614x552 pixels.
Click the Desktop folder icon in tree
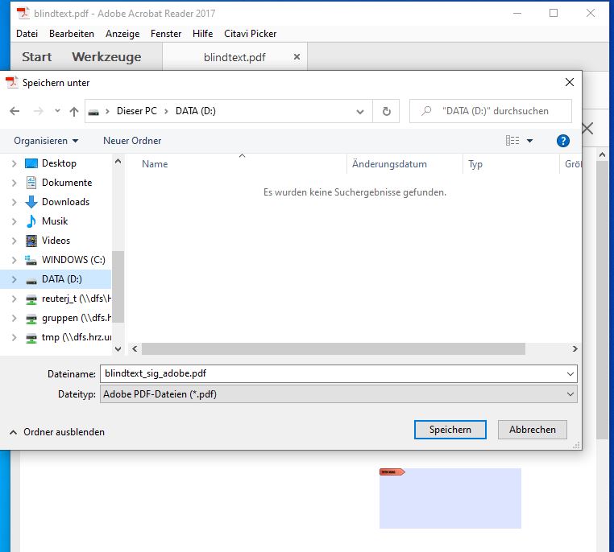pos(31,163)
